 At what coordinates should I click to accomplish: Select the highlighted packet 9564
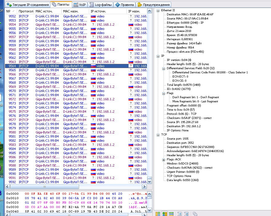76,66
